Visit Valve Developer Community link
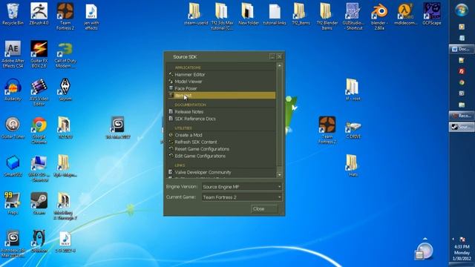The height and width of the screenshot is (267, 475). click(x=222, y=172)
